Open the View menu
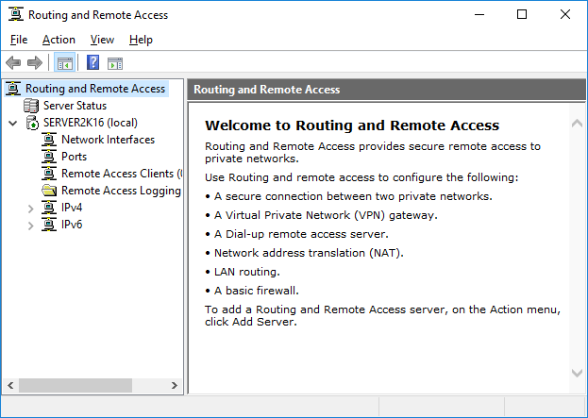This screenshot has height=418, width=588. (102, 40)
